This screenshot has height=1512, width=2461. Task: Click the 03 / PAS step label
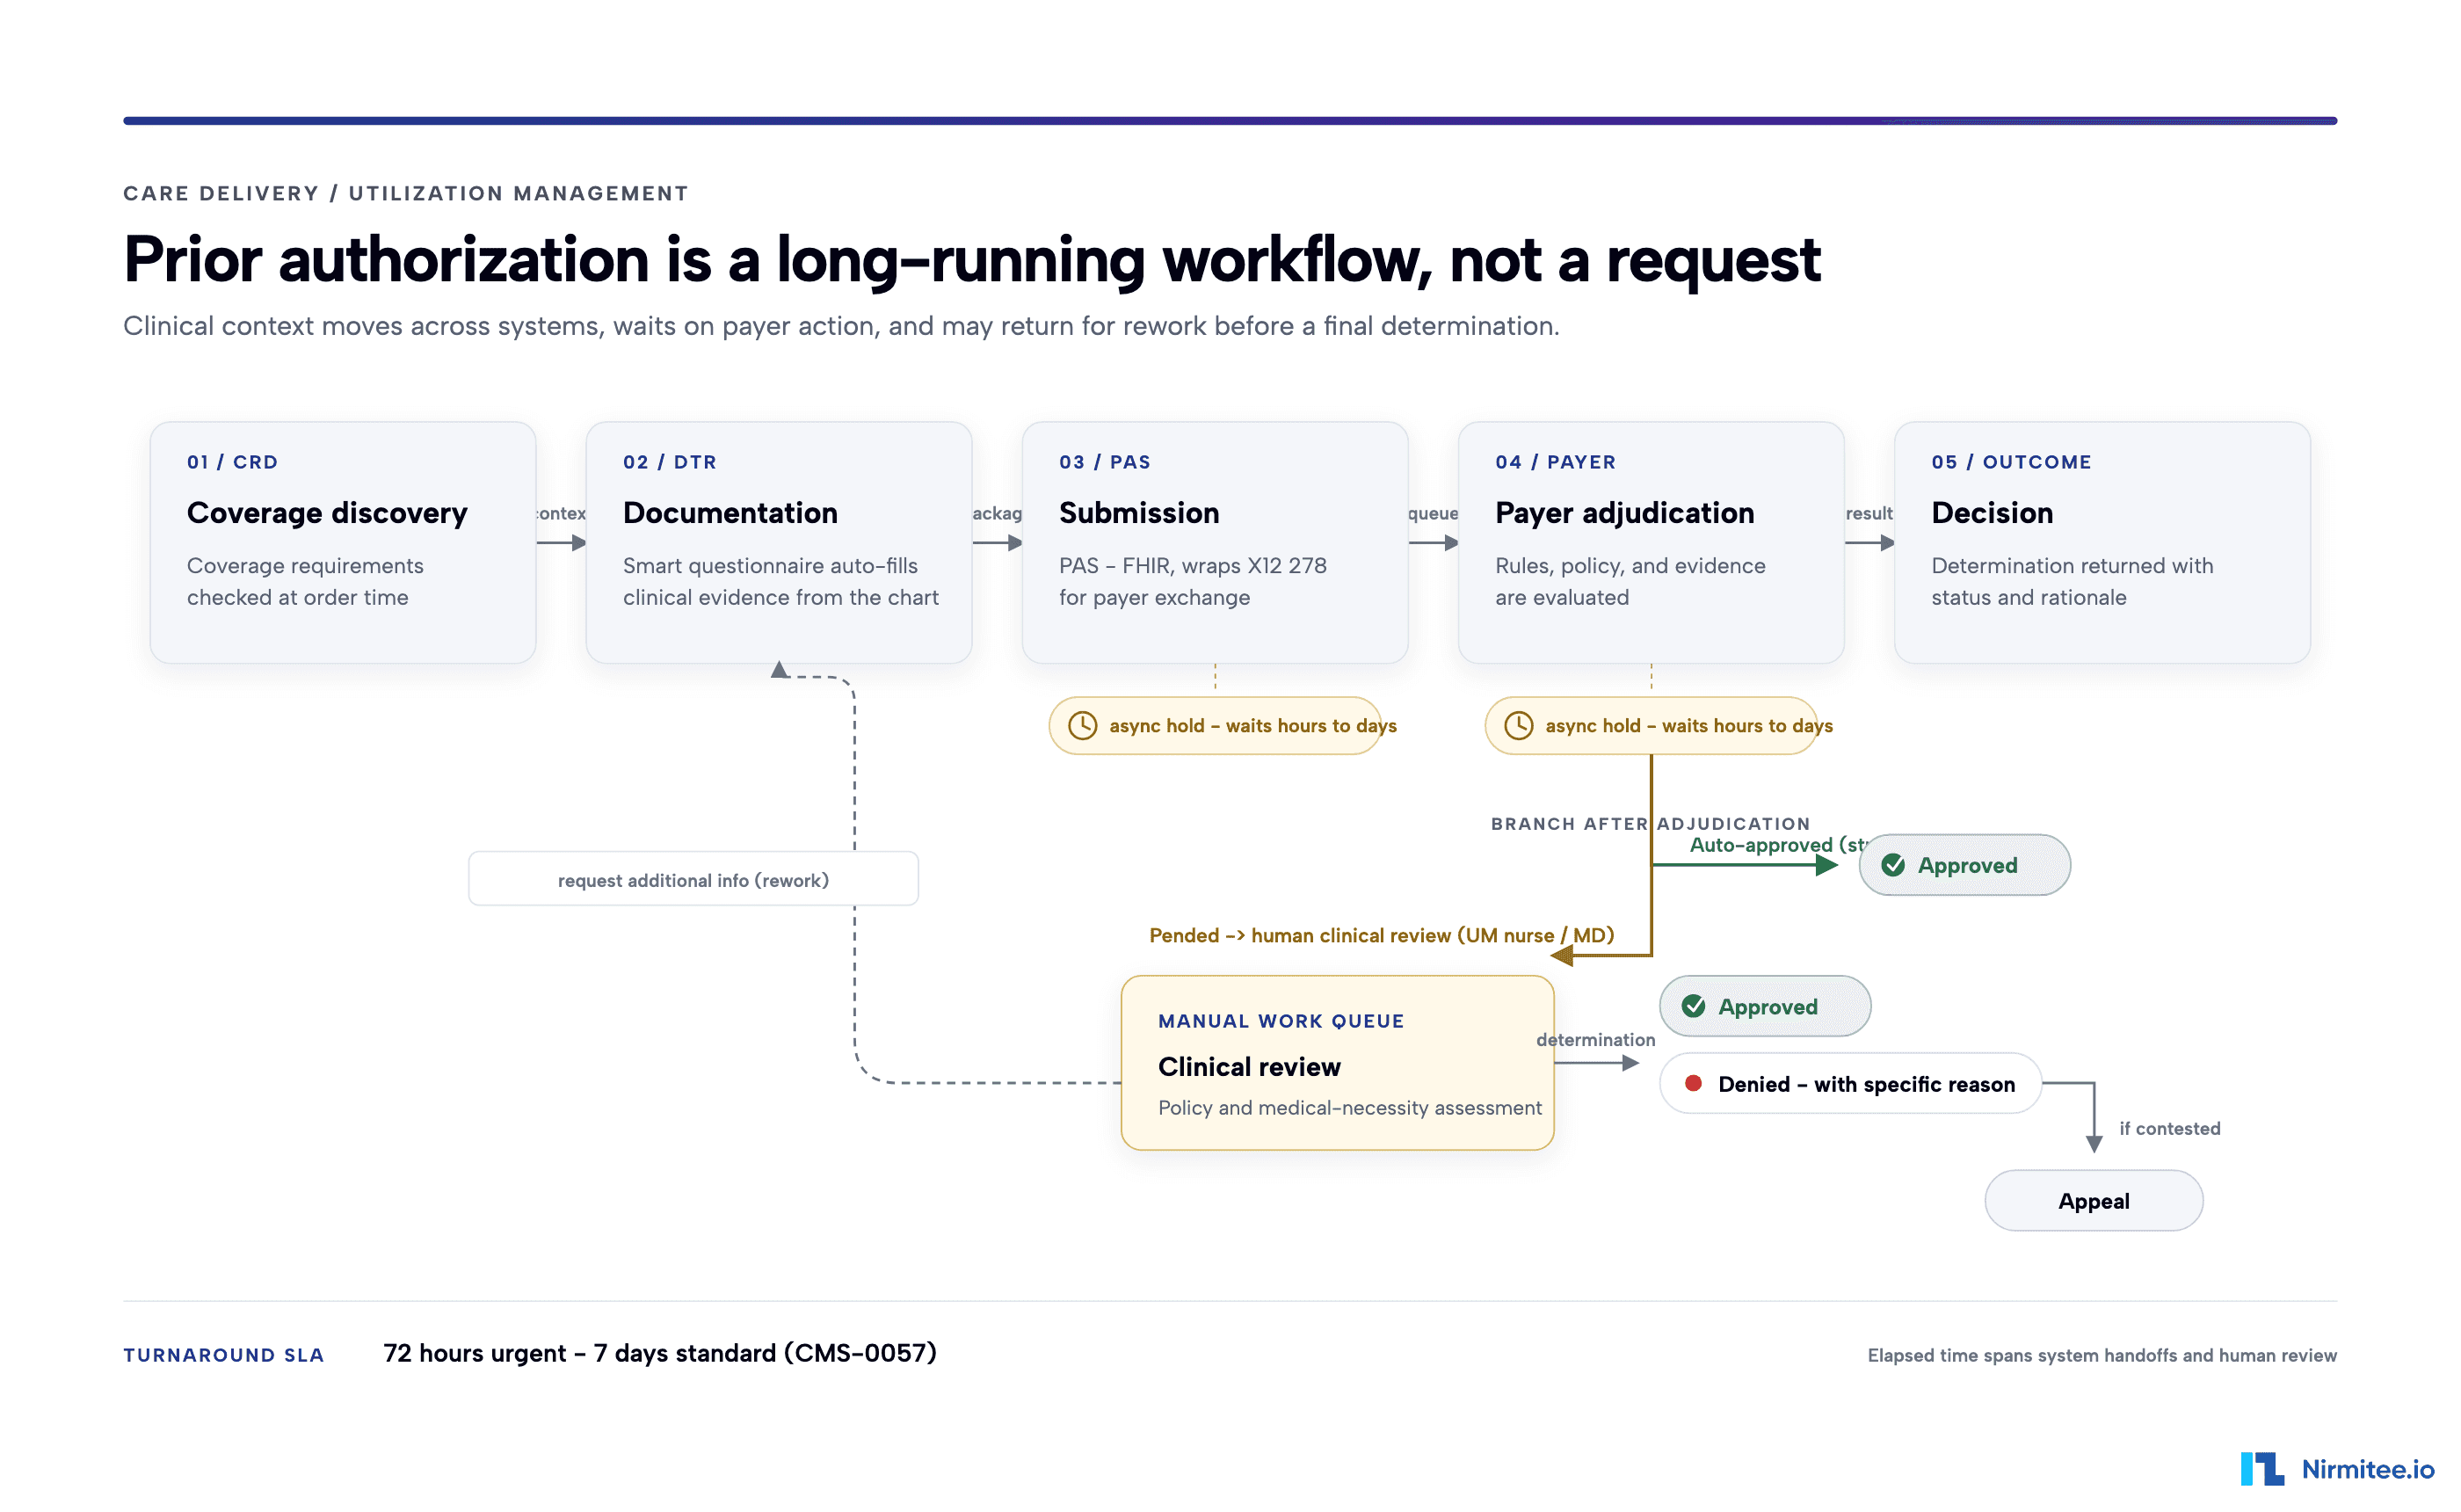click(x=1105, y=462)
